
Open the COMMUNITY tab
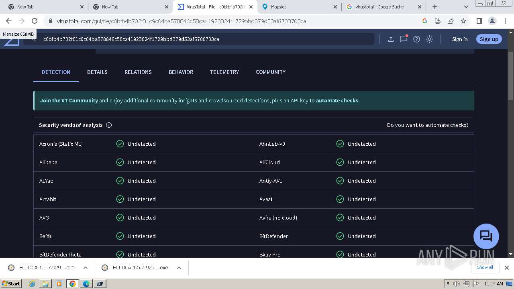pos(271,72)
